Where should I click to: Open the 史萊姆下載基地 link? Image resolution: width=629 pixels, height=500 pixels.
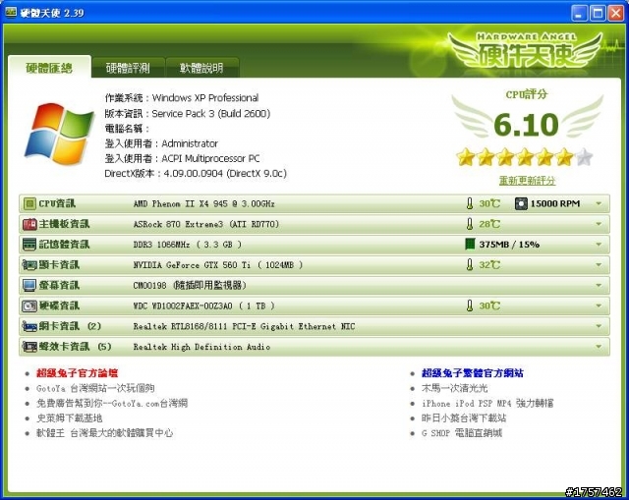[70, 418]
